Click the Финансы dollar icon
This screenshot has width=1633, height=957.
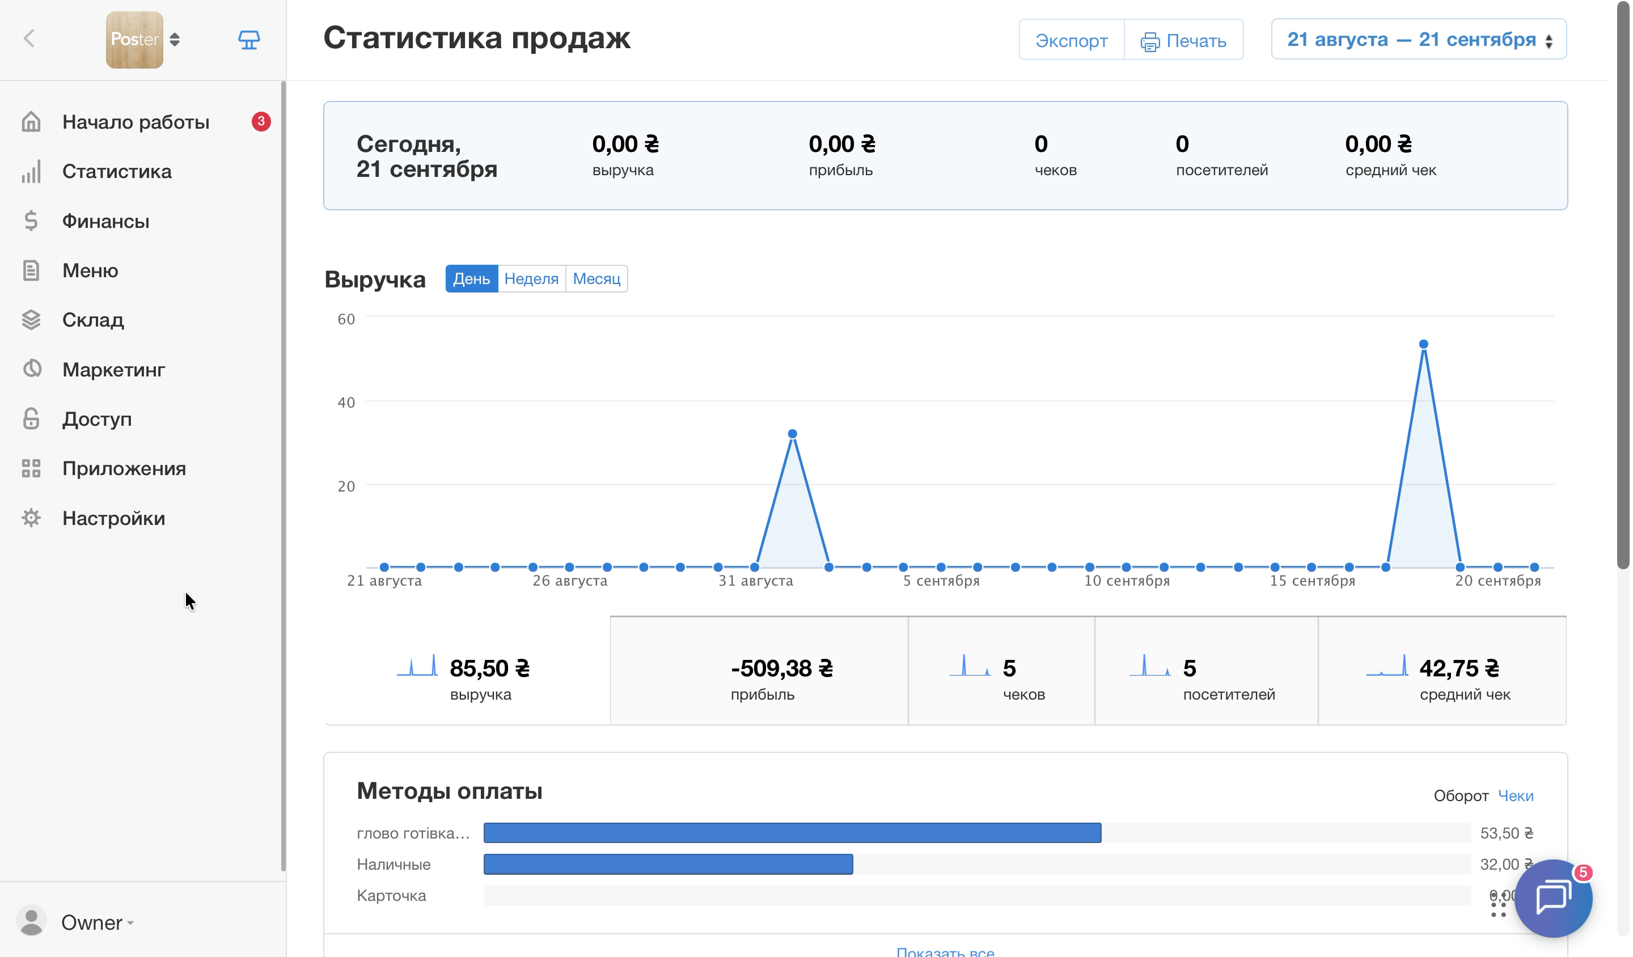tap(31, 221)
